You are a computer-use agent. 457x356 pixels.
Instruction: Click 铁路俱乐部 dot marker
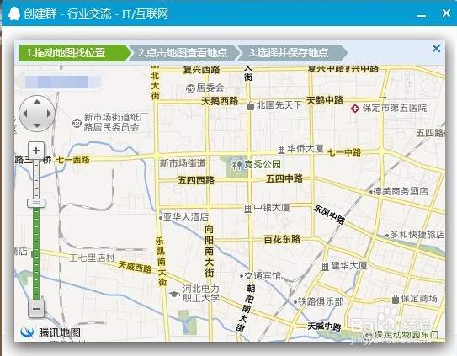(295, 302)
